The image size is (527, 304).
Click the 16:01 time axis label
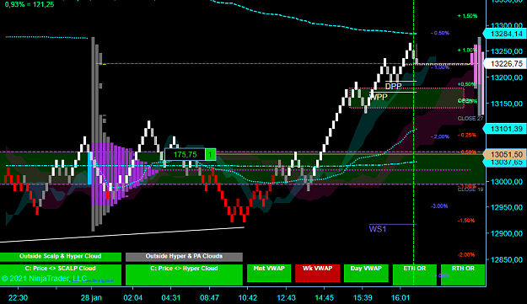tap(401, 298)
